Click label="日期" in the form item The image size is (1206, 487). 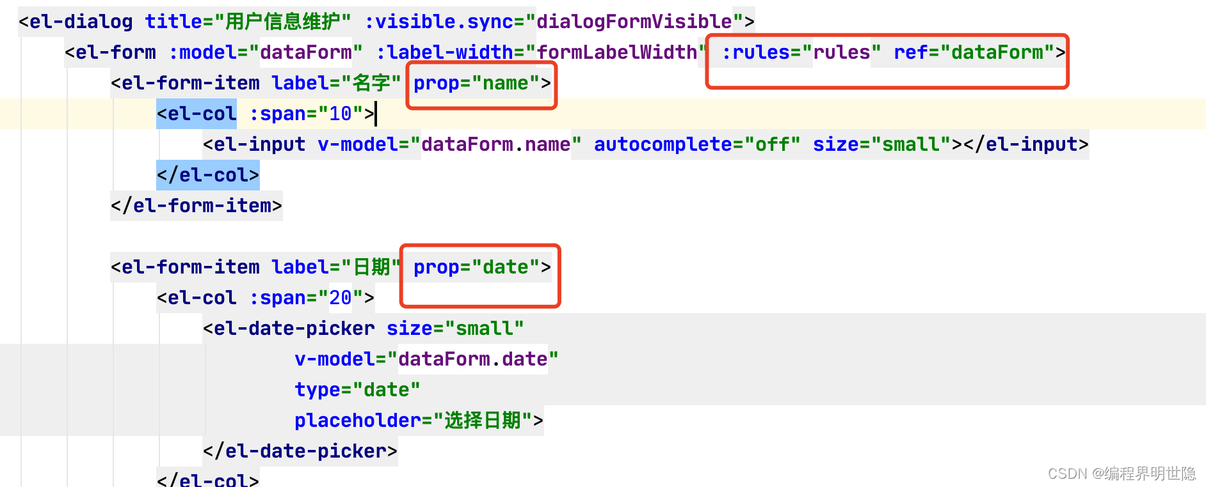point(336,267)
